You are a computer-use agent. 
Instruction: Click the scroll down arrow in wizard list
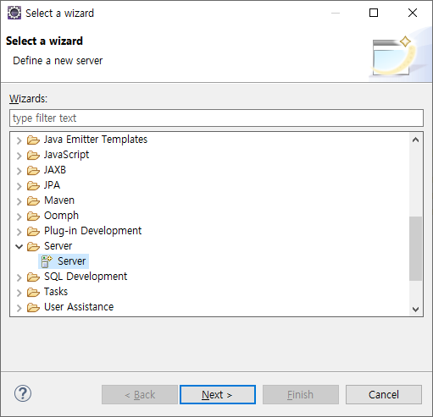coord(415,310)
